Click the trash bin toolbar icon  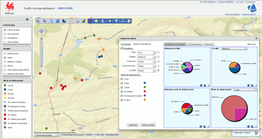(x=103, y=21)
